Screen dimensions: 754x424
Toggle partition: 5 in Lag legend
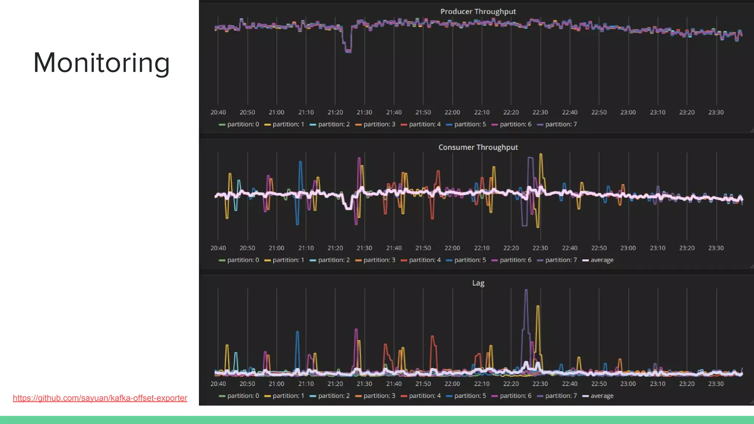coord(470,396)
